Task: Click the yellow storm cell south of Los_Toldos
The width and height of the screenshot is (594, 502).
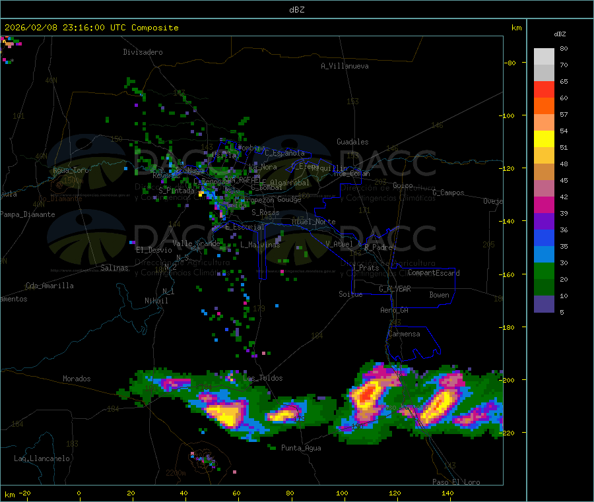Action: click(x=226, y=414)
